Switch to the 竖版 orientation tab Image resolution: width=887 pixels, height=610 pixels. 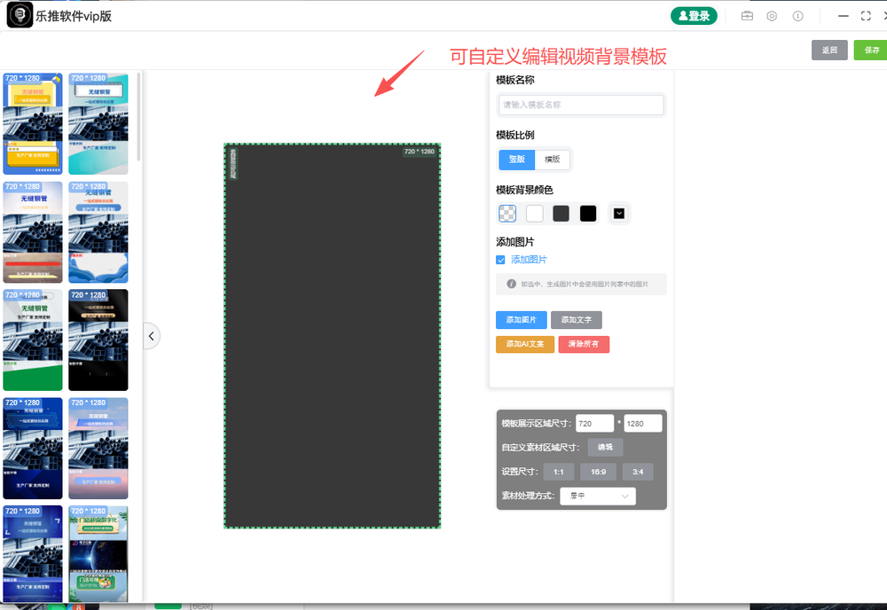(x=516, y=160)
